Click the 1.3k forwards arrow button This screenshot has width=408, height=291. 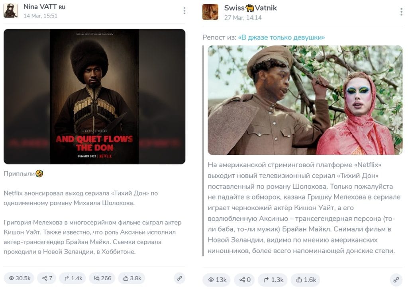[273, 280]
